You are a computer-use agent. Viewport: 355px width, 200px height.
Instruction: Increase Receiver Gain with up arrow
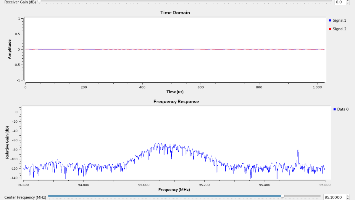click(348, 1)
